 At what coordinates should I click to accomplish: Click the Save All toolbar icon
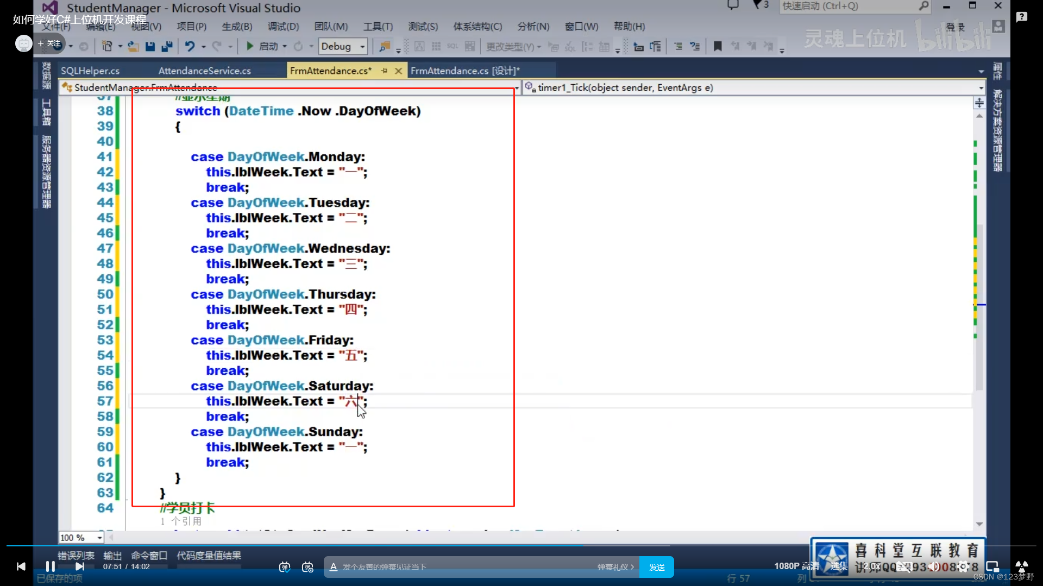[x=167, y=47]
